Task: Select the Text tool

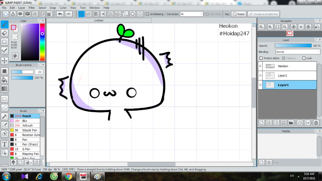Action: point(4,144)
